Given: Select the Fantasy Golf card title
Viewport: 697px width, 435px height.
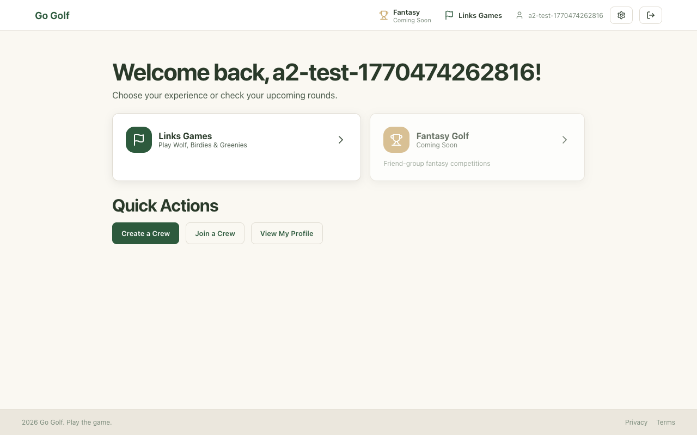Looking at the screenshot, I should (442, 136).
